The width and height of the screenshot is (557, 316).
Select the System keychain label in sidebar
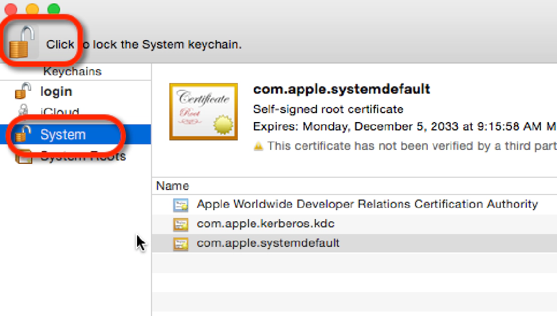63,134
